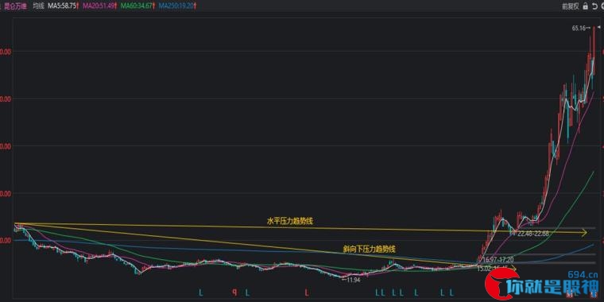Click the lock icon in top toolbar
Screen dimensions: 604x302
click(586, 6)
